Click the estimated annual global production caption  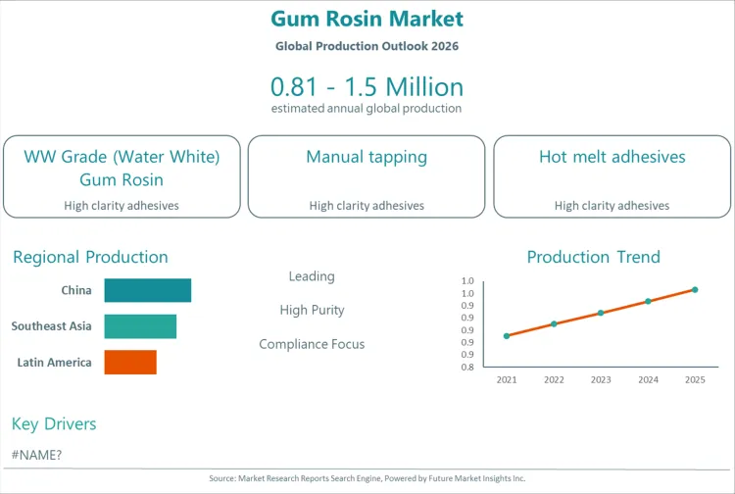coord(367,108)
